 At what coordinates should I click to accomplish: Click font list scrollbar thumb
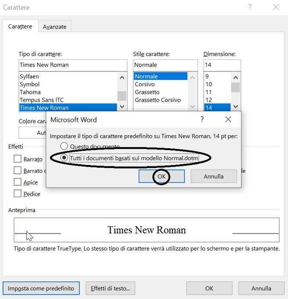tap(122, 96)
